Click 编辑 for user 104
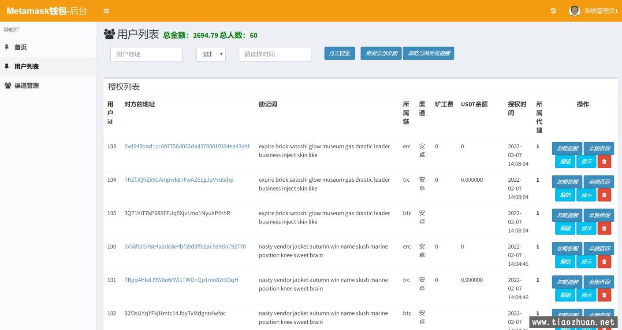 click(565, 195)
